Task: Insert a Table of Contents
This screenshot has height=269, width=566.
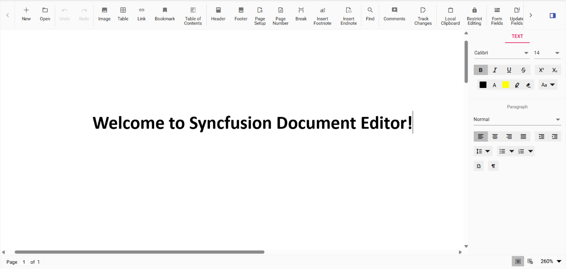Action: click(x=192, y=16)
